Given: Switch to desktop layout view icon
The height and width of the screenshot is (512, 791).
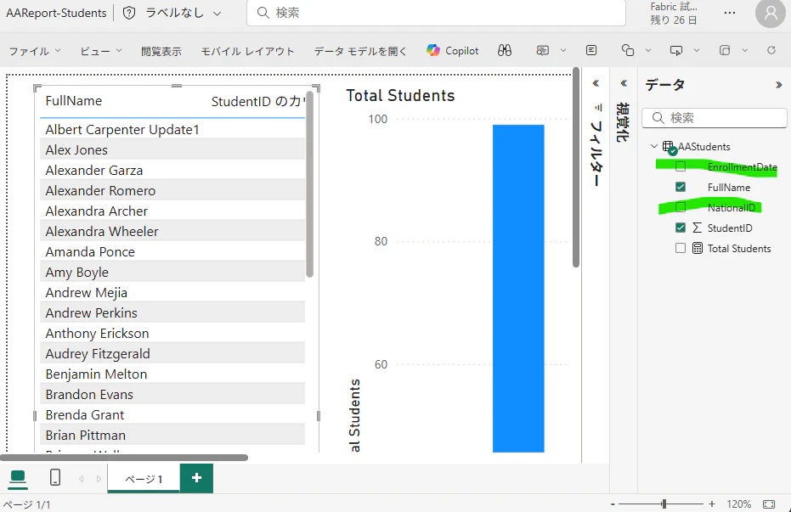Looking at the screenshot, I should coord(18,477).
